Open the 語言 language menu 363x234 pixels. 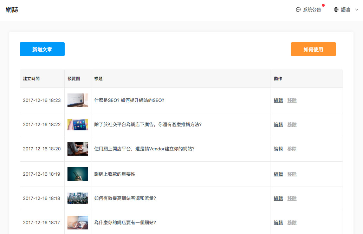(346, 9)
